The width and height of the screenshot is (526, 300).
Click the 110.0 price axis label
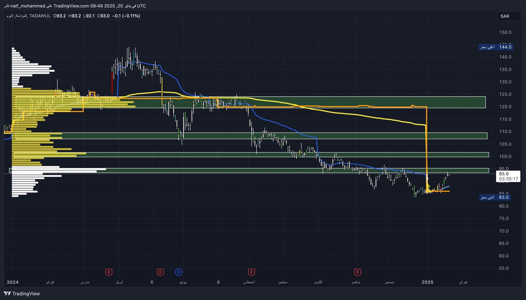[505, 131]
